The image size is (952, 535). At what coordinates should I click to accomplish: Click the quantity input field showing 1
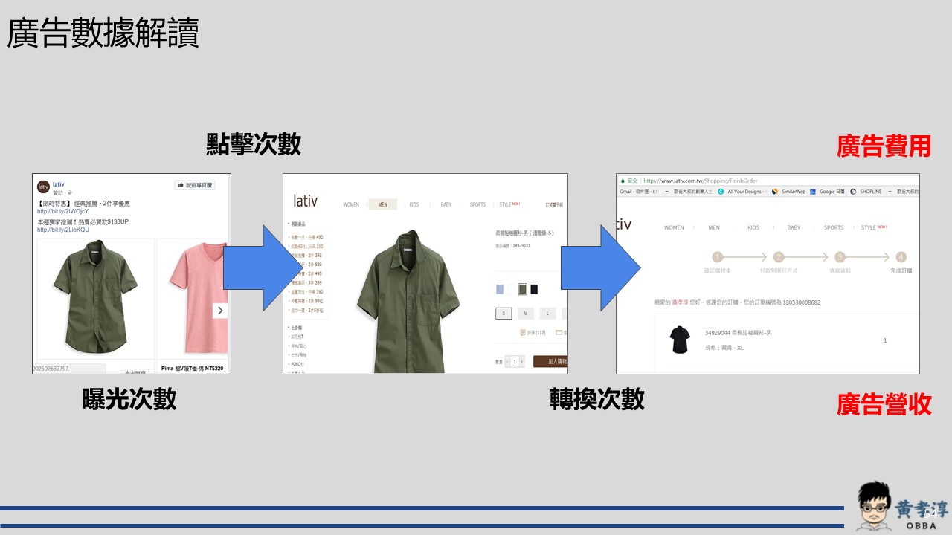pos(515,361)
